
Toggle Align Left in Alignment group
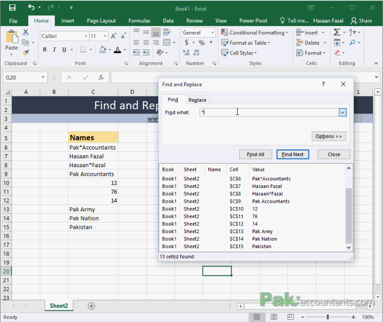[136, 43]
